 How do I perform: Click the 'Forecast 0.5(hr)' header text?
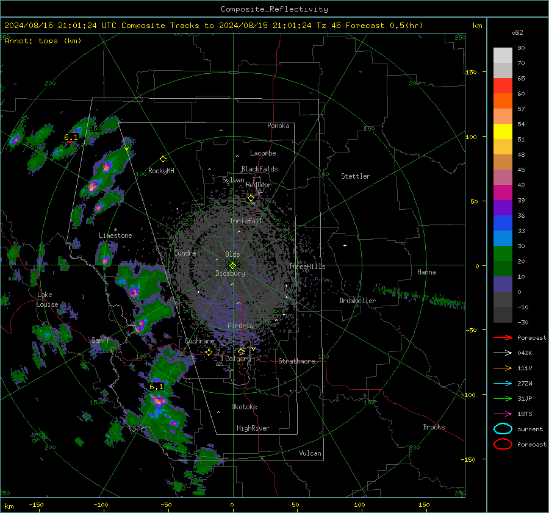click(x=384, y=26)
